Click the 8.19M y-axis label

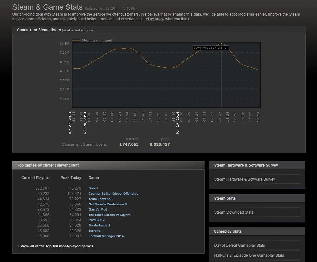pyautogui.click(x=64, y=43)
